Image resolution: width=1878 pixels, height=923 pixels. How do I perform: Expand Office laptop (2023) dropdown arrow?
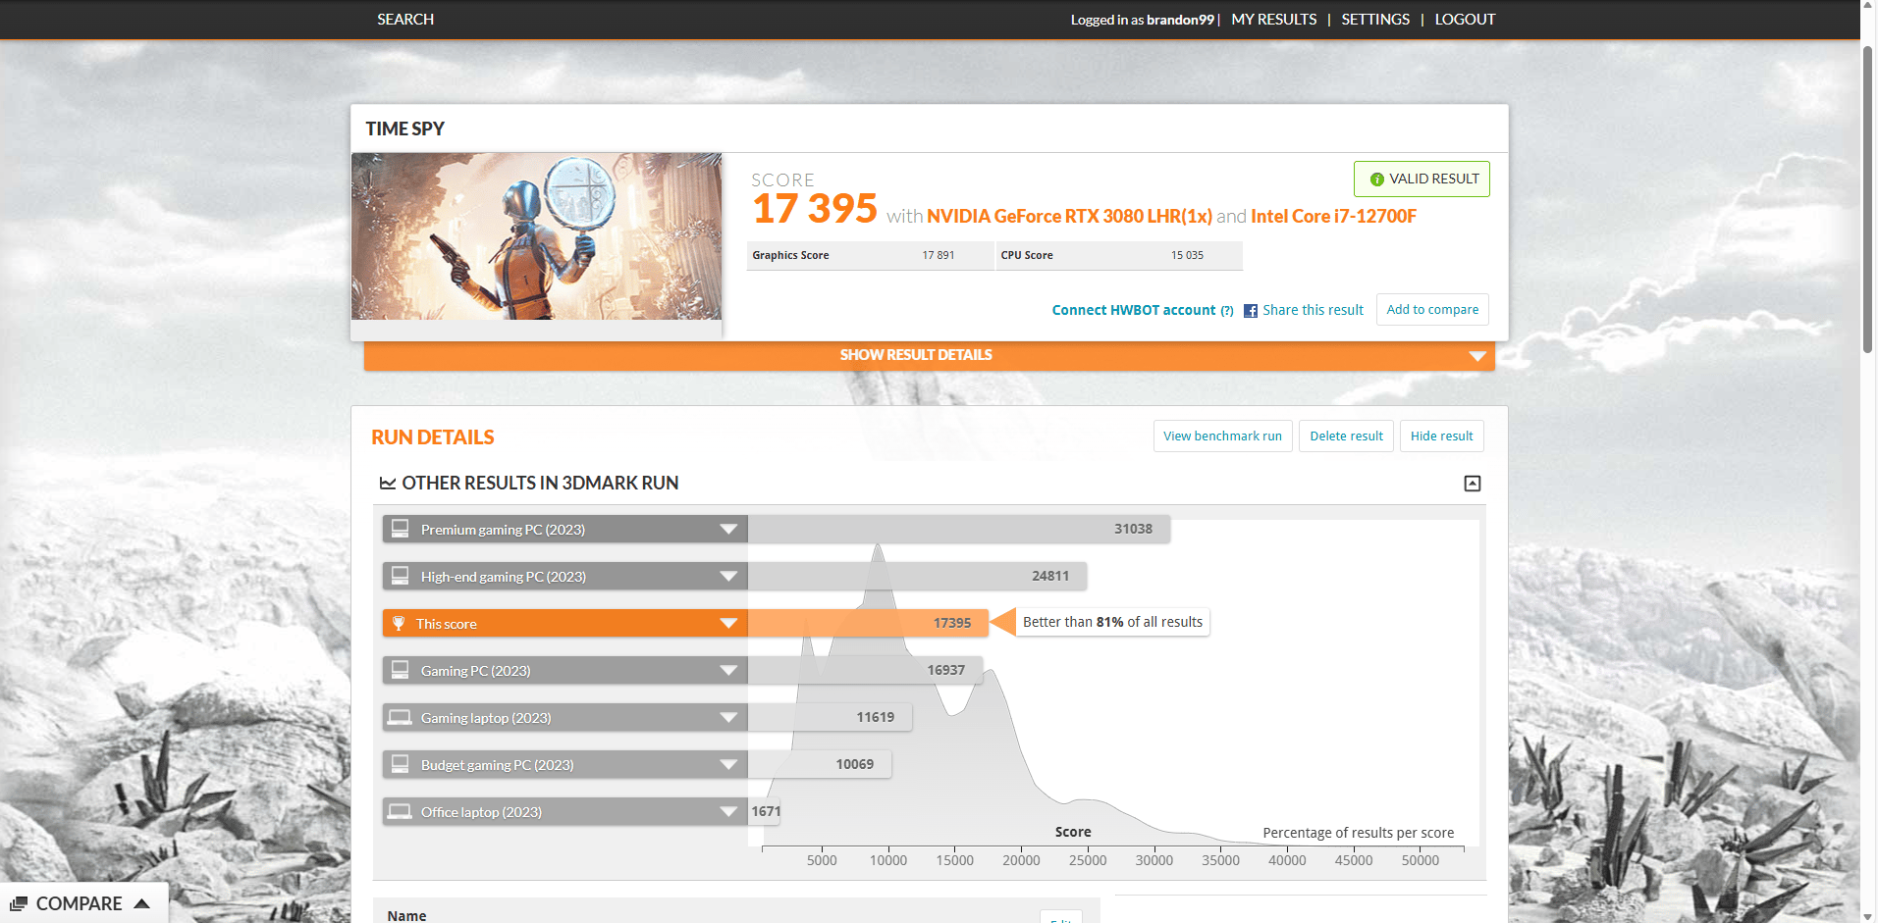[x=728, y=811]
